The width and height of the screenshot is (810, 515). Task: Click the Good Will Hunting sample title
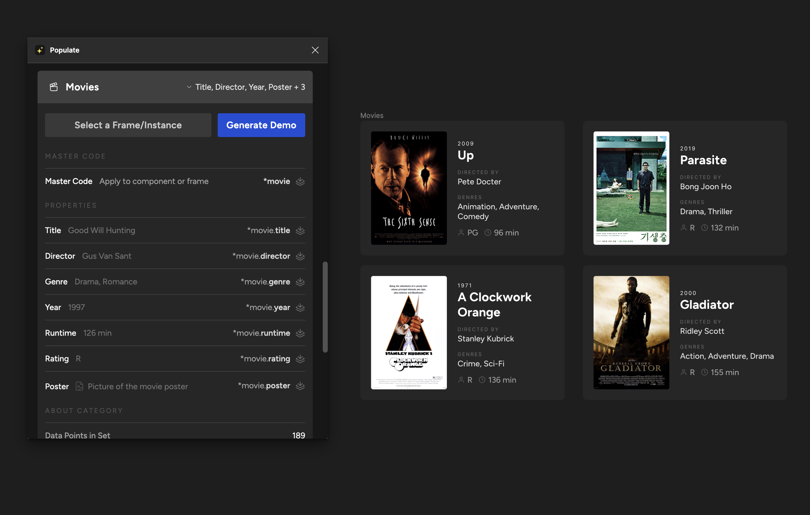[102, 231]
